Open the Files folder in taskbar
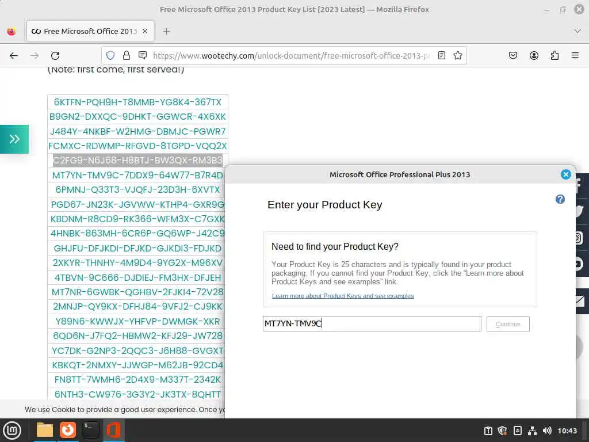This screenshot has width=589, height=442. click(x=45, y=430)
